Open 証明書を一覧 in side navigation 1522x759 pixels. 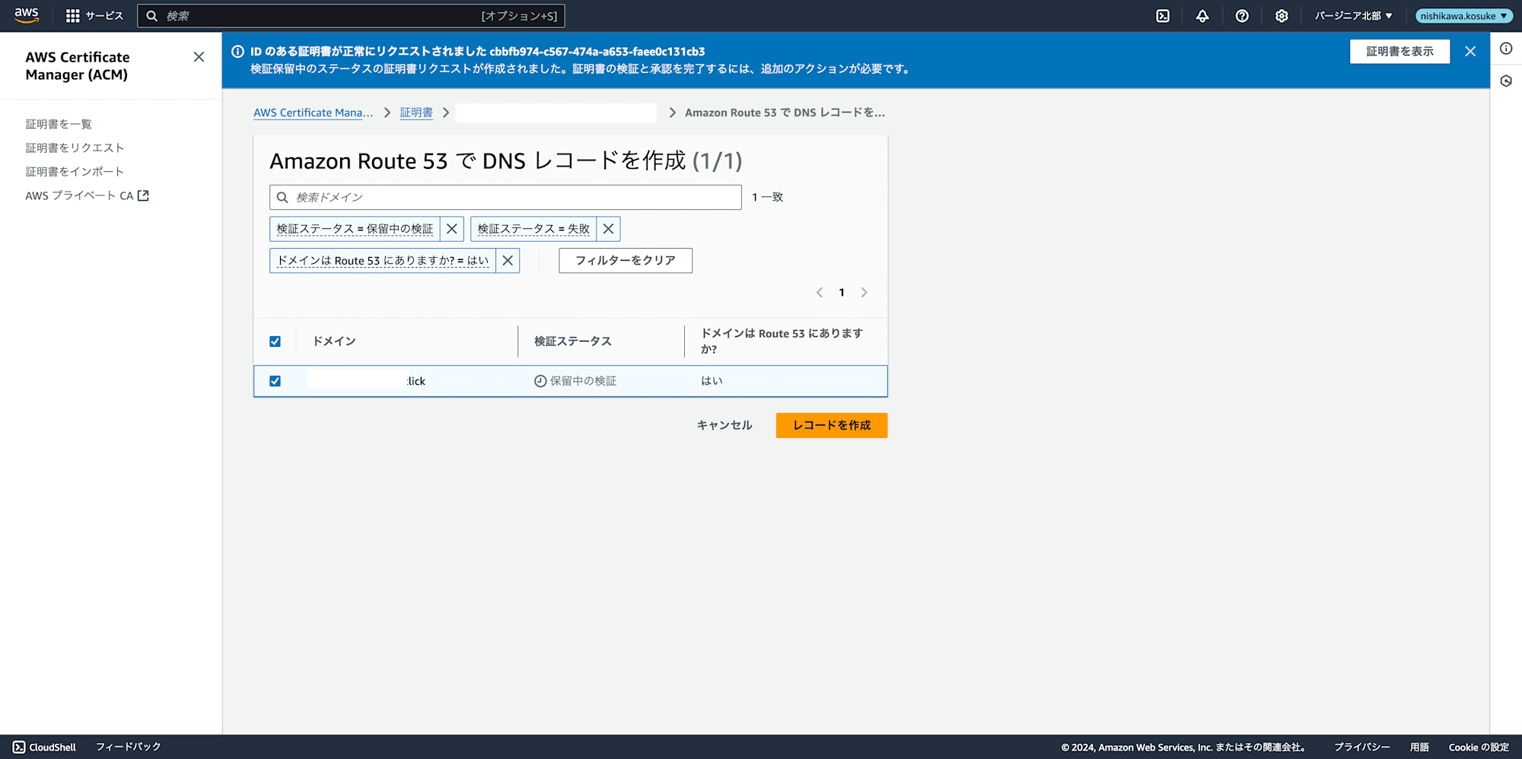pos(59,124)
